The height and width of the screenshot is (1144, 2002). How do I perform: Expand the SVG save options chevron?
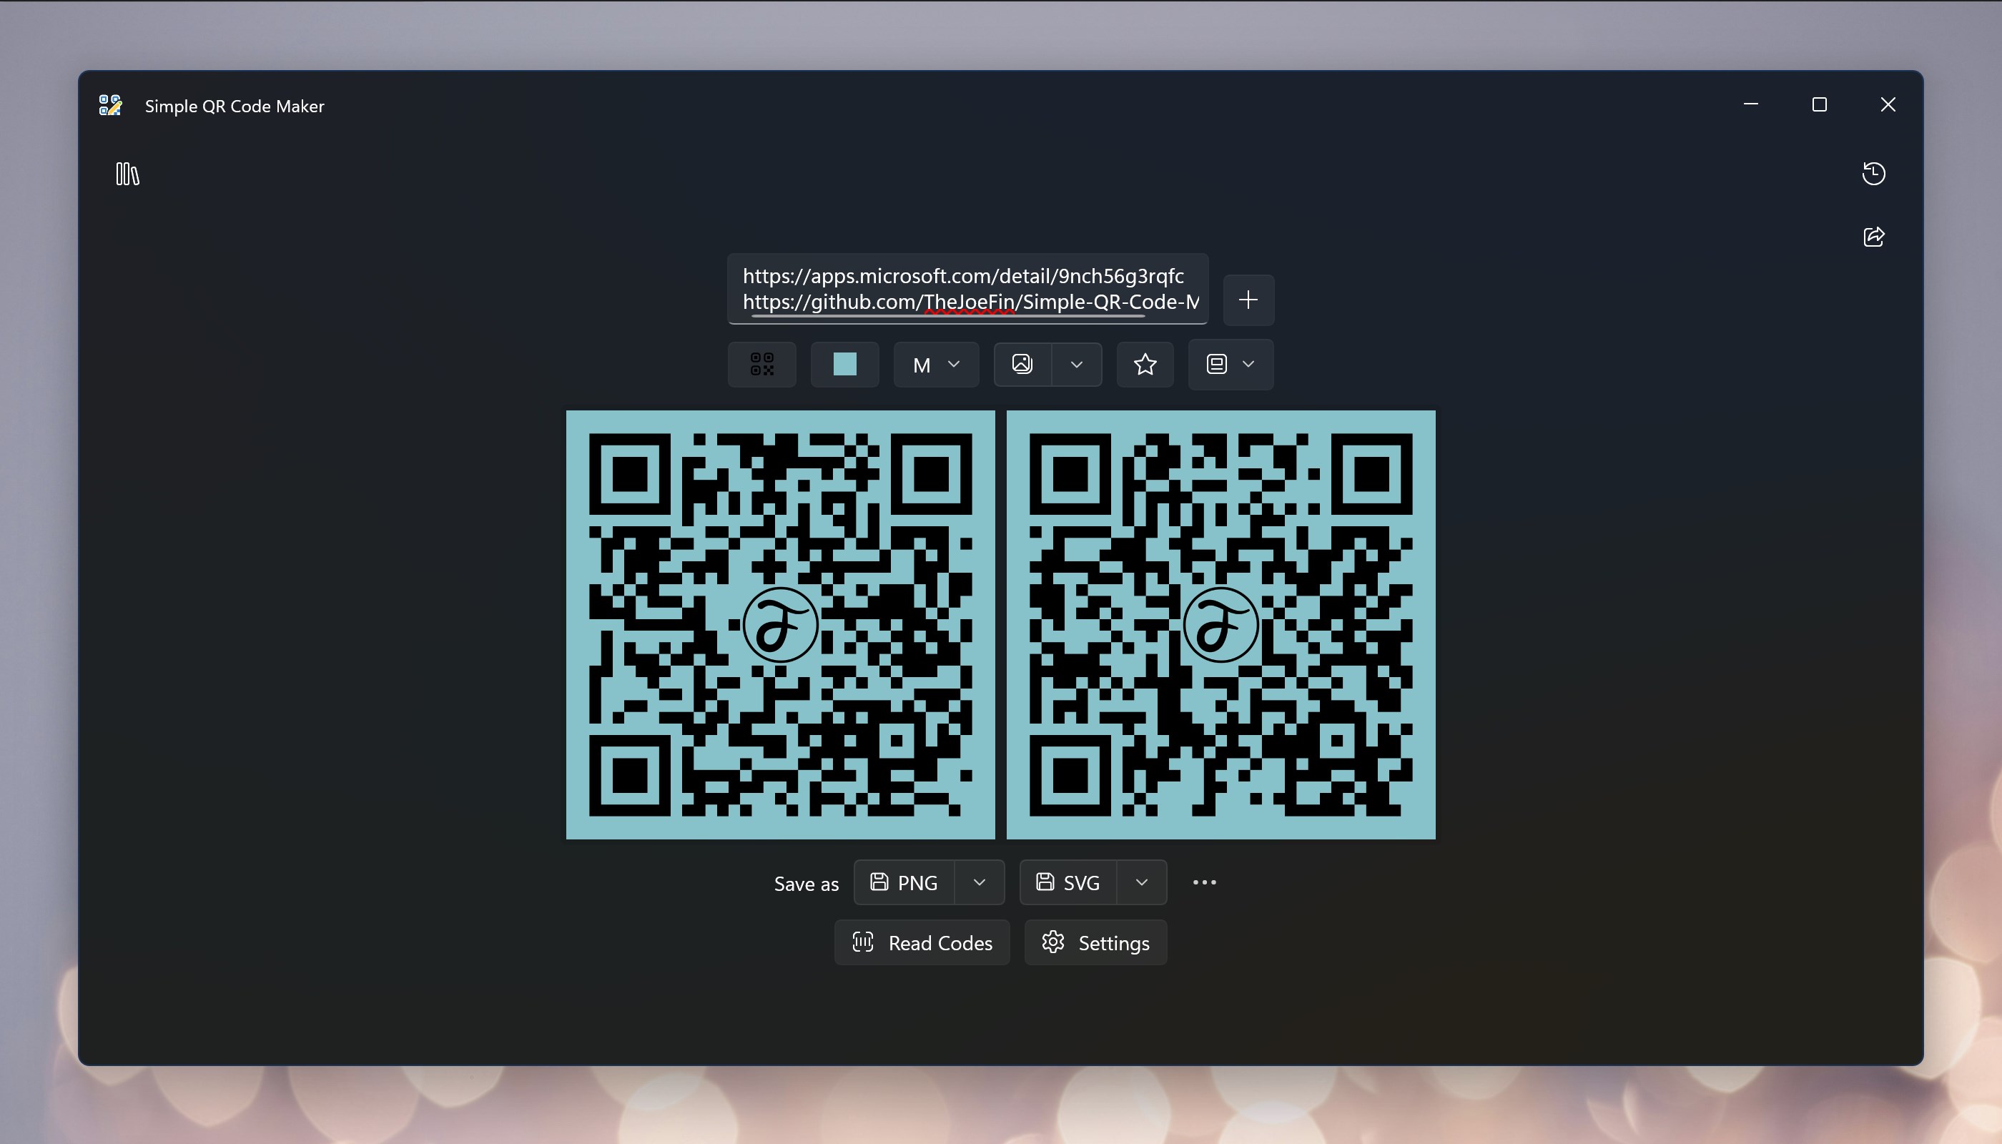pyautogui.click(x=1142, y=882)
